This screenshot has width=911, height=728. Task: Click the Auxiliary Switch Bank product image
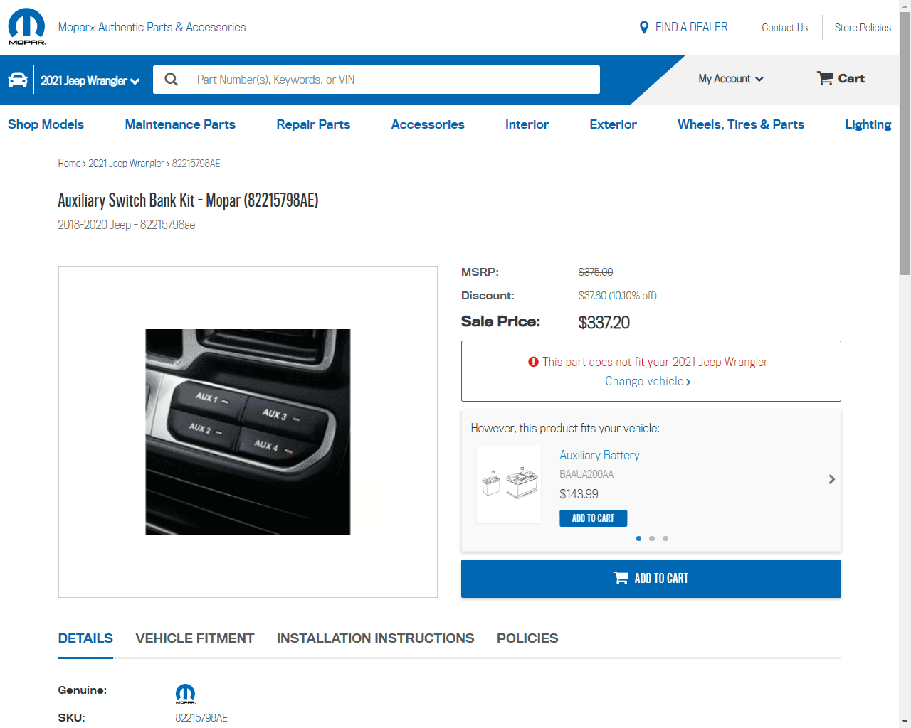248,432
